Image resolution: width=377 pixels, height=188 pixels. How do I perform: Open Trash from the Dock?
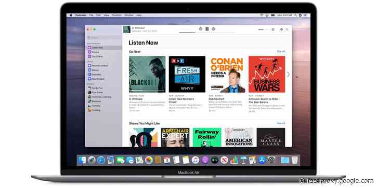pyautogui.click(x=295, y=160)
